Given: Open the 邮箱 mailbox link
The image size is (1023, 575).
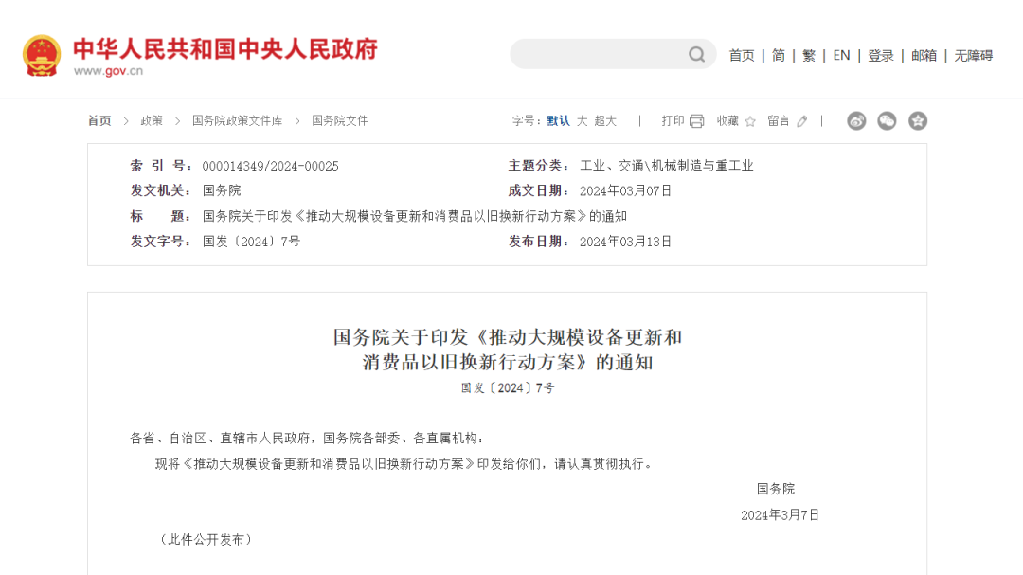Looking at the screenshot, I should click(924, 55).
